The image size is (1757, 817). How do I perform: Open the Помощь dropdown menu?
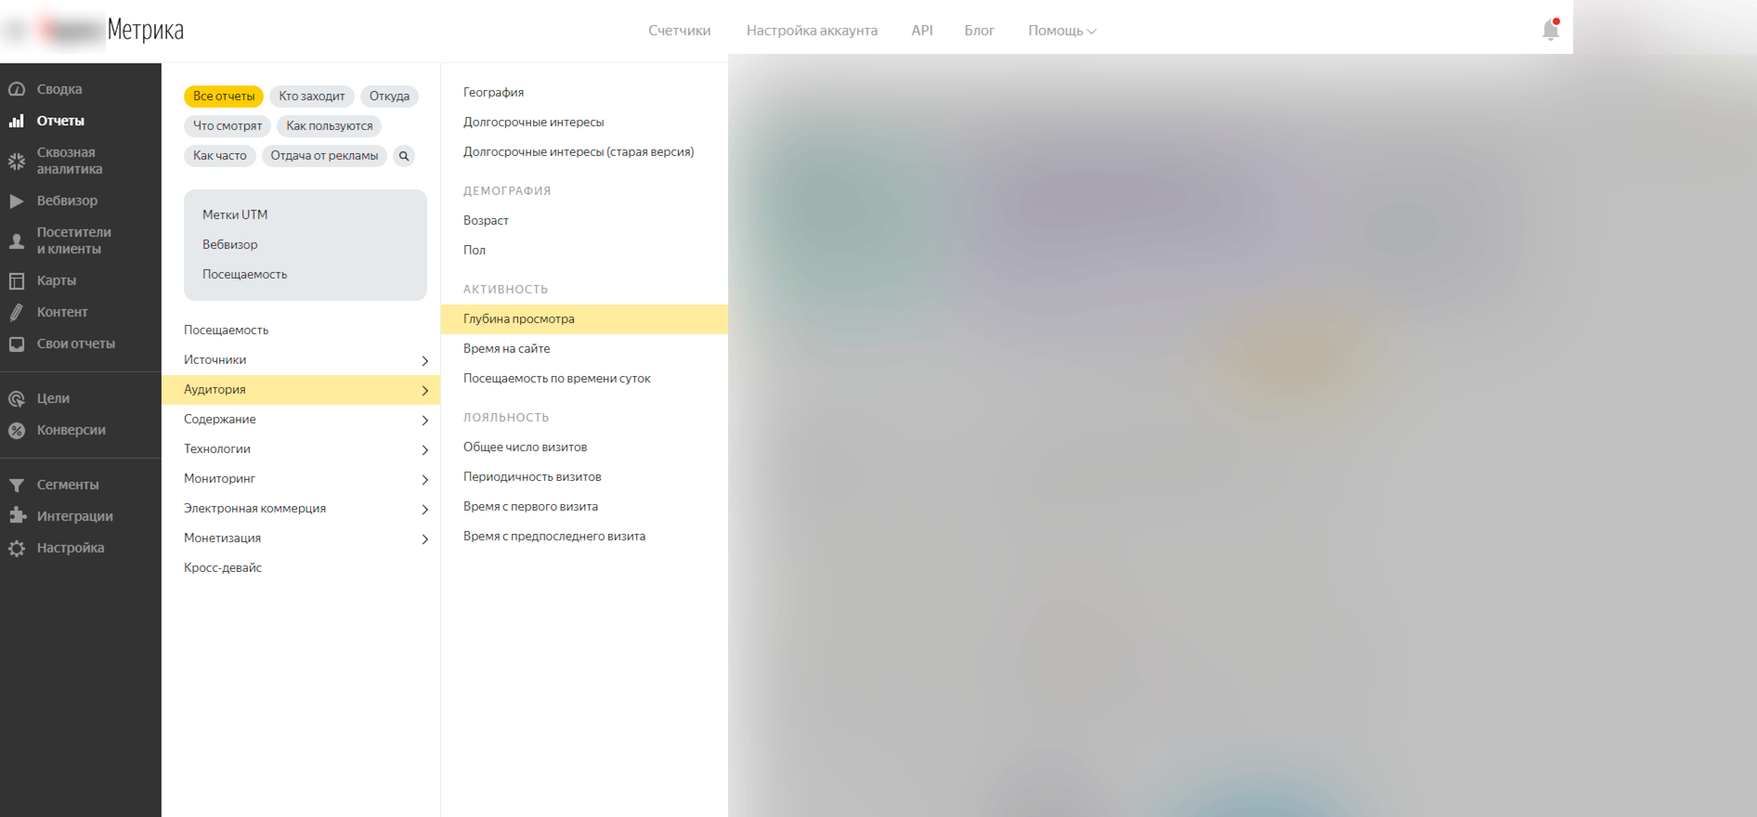[1061, 31]
